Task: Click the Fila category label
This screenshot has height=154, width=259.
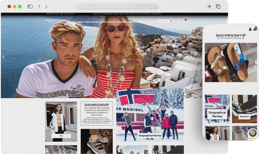Action: [61, 136]
